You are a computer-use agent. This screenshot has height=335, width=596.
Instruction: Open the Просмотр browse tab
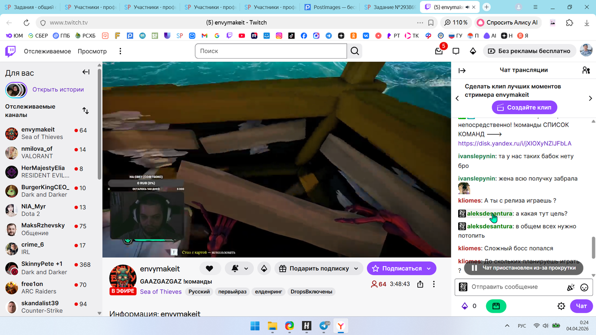click(x=92, y=51)
